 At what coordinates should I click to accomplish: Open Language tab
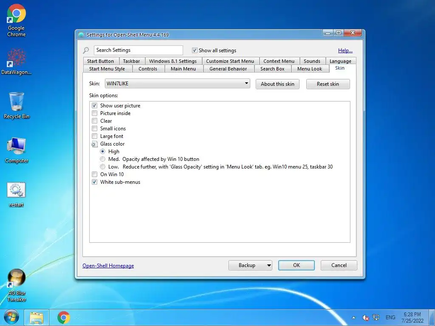(x=340, y=61)
